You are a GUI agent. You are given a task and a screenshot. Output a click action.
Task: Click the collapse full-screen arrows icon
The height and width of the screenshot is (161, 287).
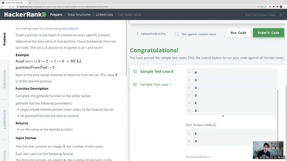[281, 15]
